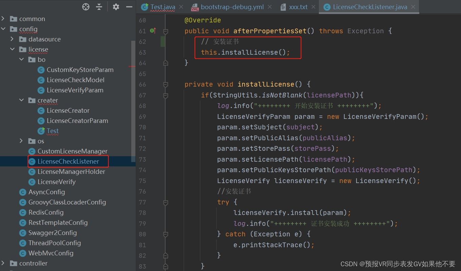Close the LicenseCheckListener.java tab

(x=413, y=6)
